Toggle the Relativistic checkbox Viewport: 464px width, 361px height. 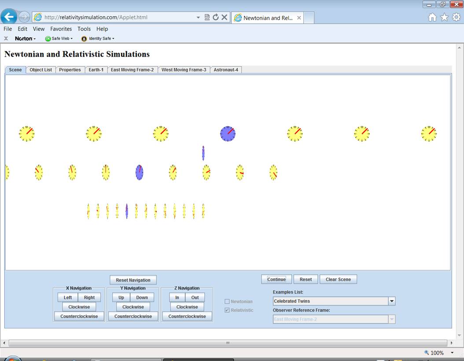pyautogui.click(x=227, y=310)
